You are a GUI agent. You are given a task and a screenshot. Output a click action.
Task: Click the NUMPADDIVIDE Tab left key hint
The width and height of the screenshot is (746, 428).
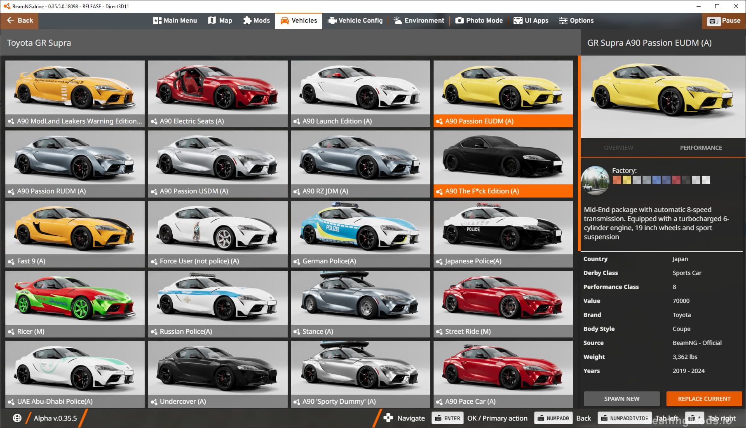625,418
